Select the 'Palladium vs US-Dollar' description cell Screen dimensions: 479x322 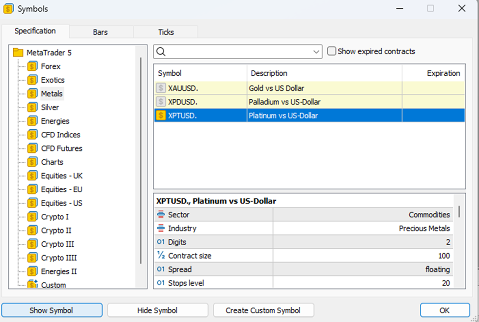[x=324, y=102]
